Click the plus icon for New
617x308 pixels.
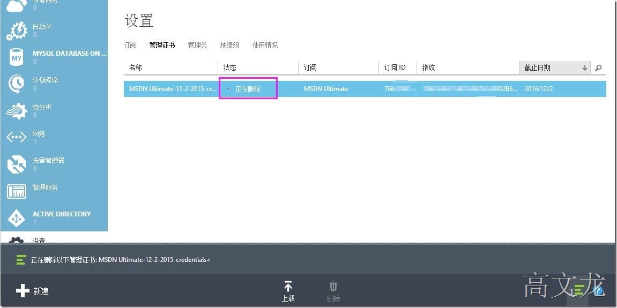(23, 291)
